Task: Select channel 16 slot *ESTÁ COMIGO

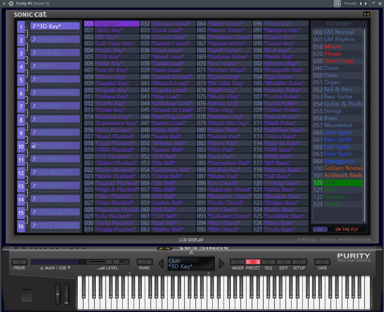Action: (x=55, y=226)
